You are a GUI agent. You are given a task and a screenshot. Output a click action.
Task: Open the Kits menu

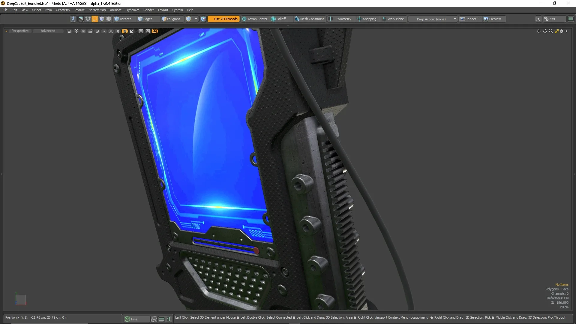tap(554, 19)
